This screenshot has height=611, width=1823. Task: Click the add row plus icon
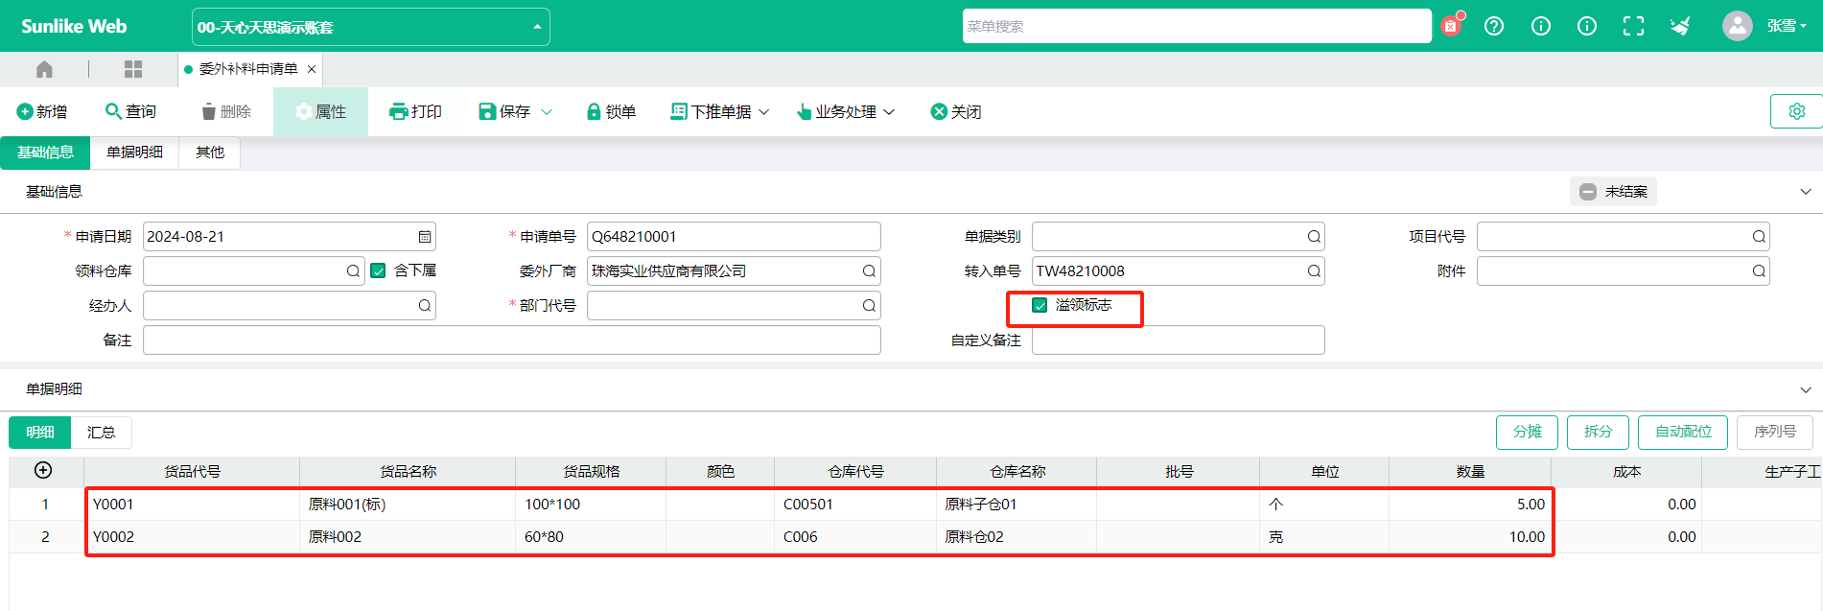tap(43, 470)
